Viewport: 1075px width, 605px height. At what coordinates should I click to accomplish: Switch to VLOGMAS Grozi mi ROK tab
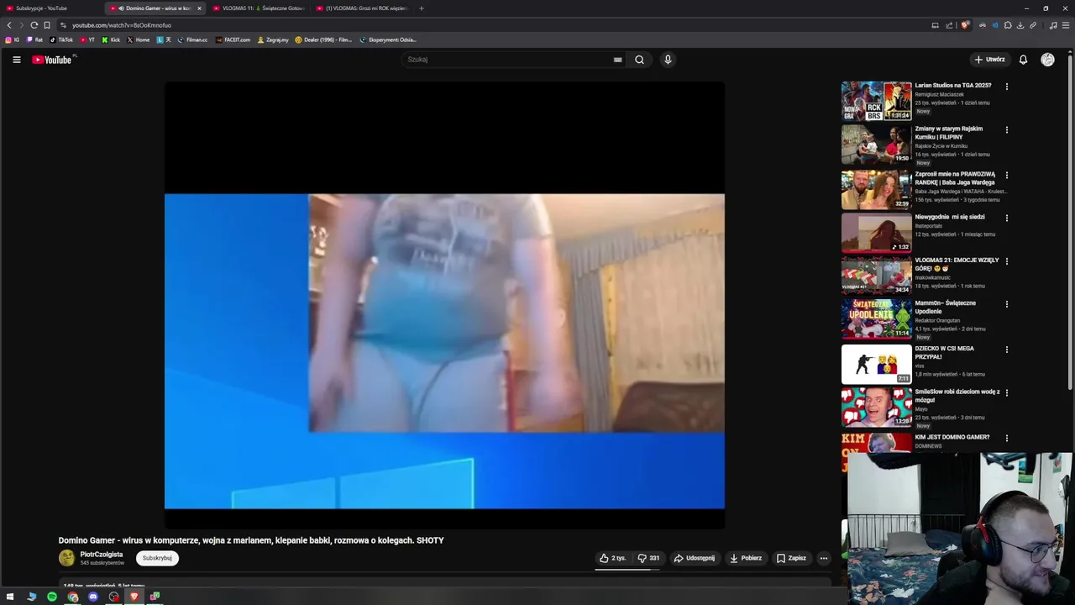(362, 8)
